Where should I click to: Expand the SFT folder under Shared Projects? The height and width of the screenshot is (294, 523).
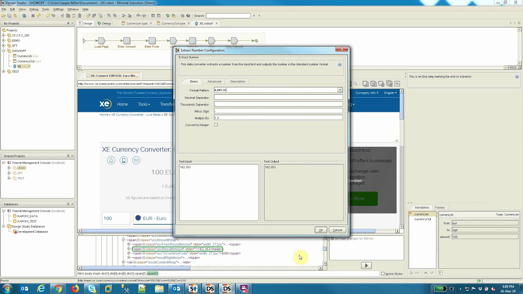click(9, 173)
